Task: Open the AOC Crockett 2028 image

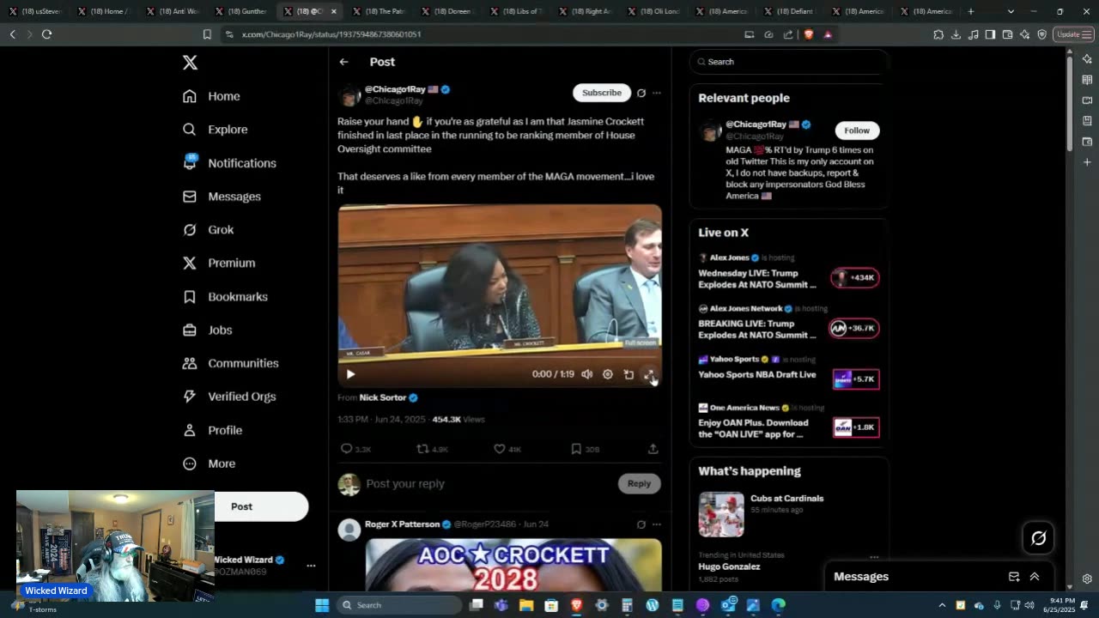Action: pos(513,565)
